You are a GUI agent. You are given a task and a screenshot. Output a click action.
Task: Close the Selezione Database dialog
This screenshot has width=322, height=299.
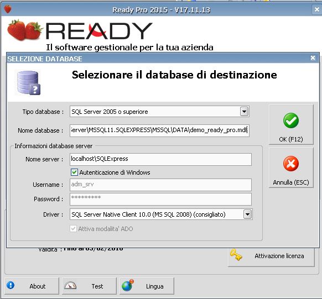pos(313,58)
